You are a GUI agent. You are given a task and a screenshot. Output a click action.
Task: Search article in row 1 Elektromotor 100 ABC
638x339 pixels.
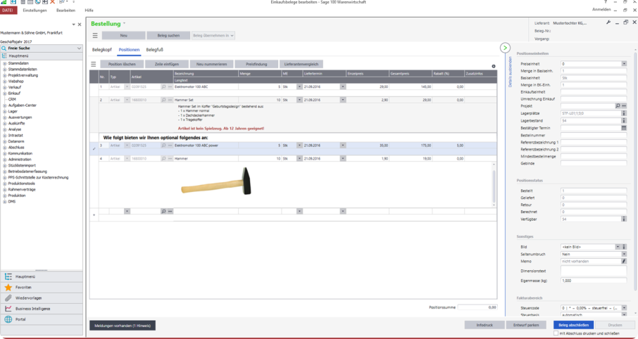point(163,87)
